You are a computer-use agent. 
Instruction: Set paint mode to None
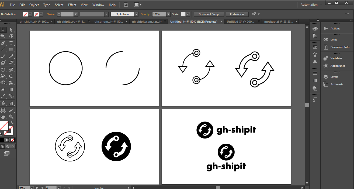tap(13, 140)
